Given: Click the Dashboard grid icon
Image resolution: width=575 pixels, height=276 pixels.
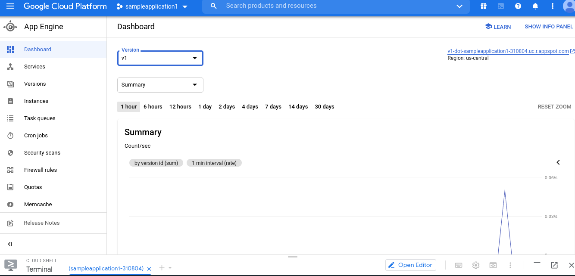Looking at the screenshot, I should [10, 50].
